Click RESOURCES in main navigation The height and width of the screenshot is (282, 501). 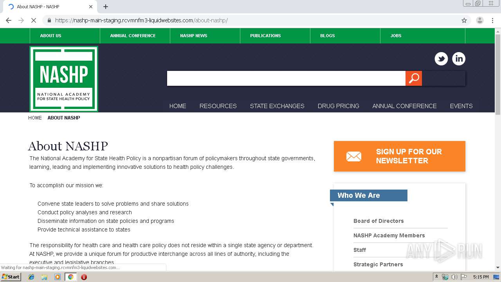tap(218, 106)
